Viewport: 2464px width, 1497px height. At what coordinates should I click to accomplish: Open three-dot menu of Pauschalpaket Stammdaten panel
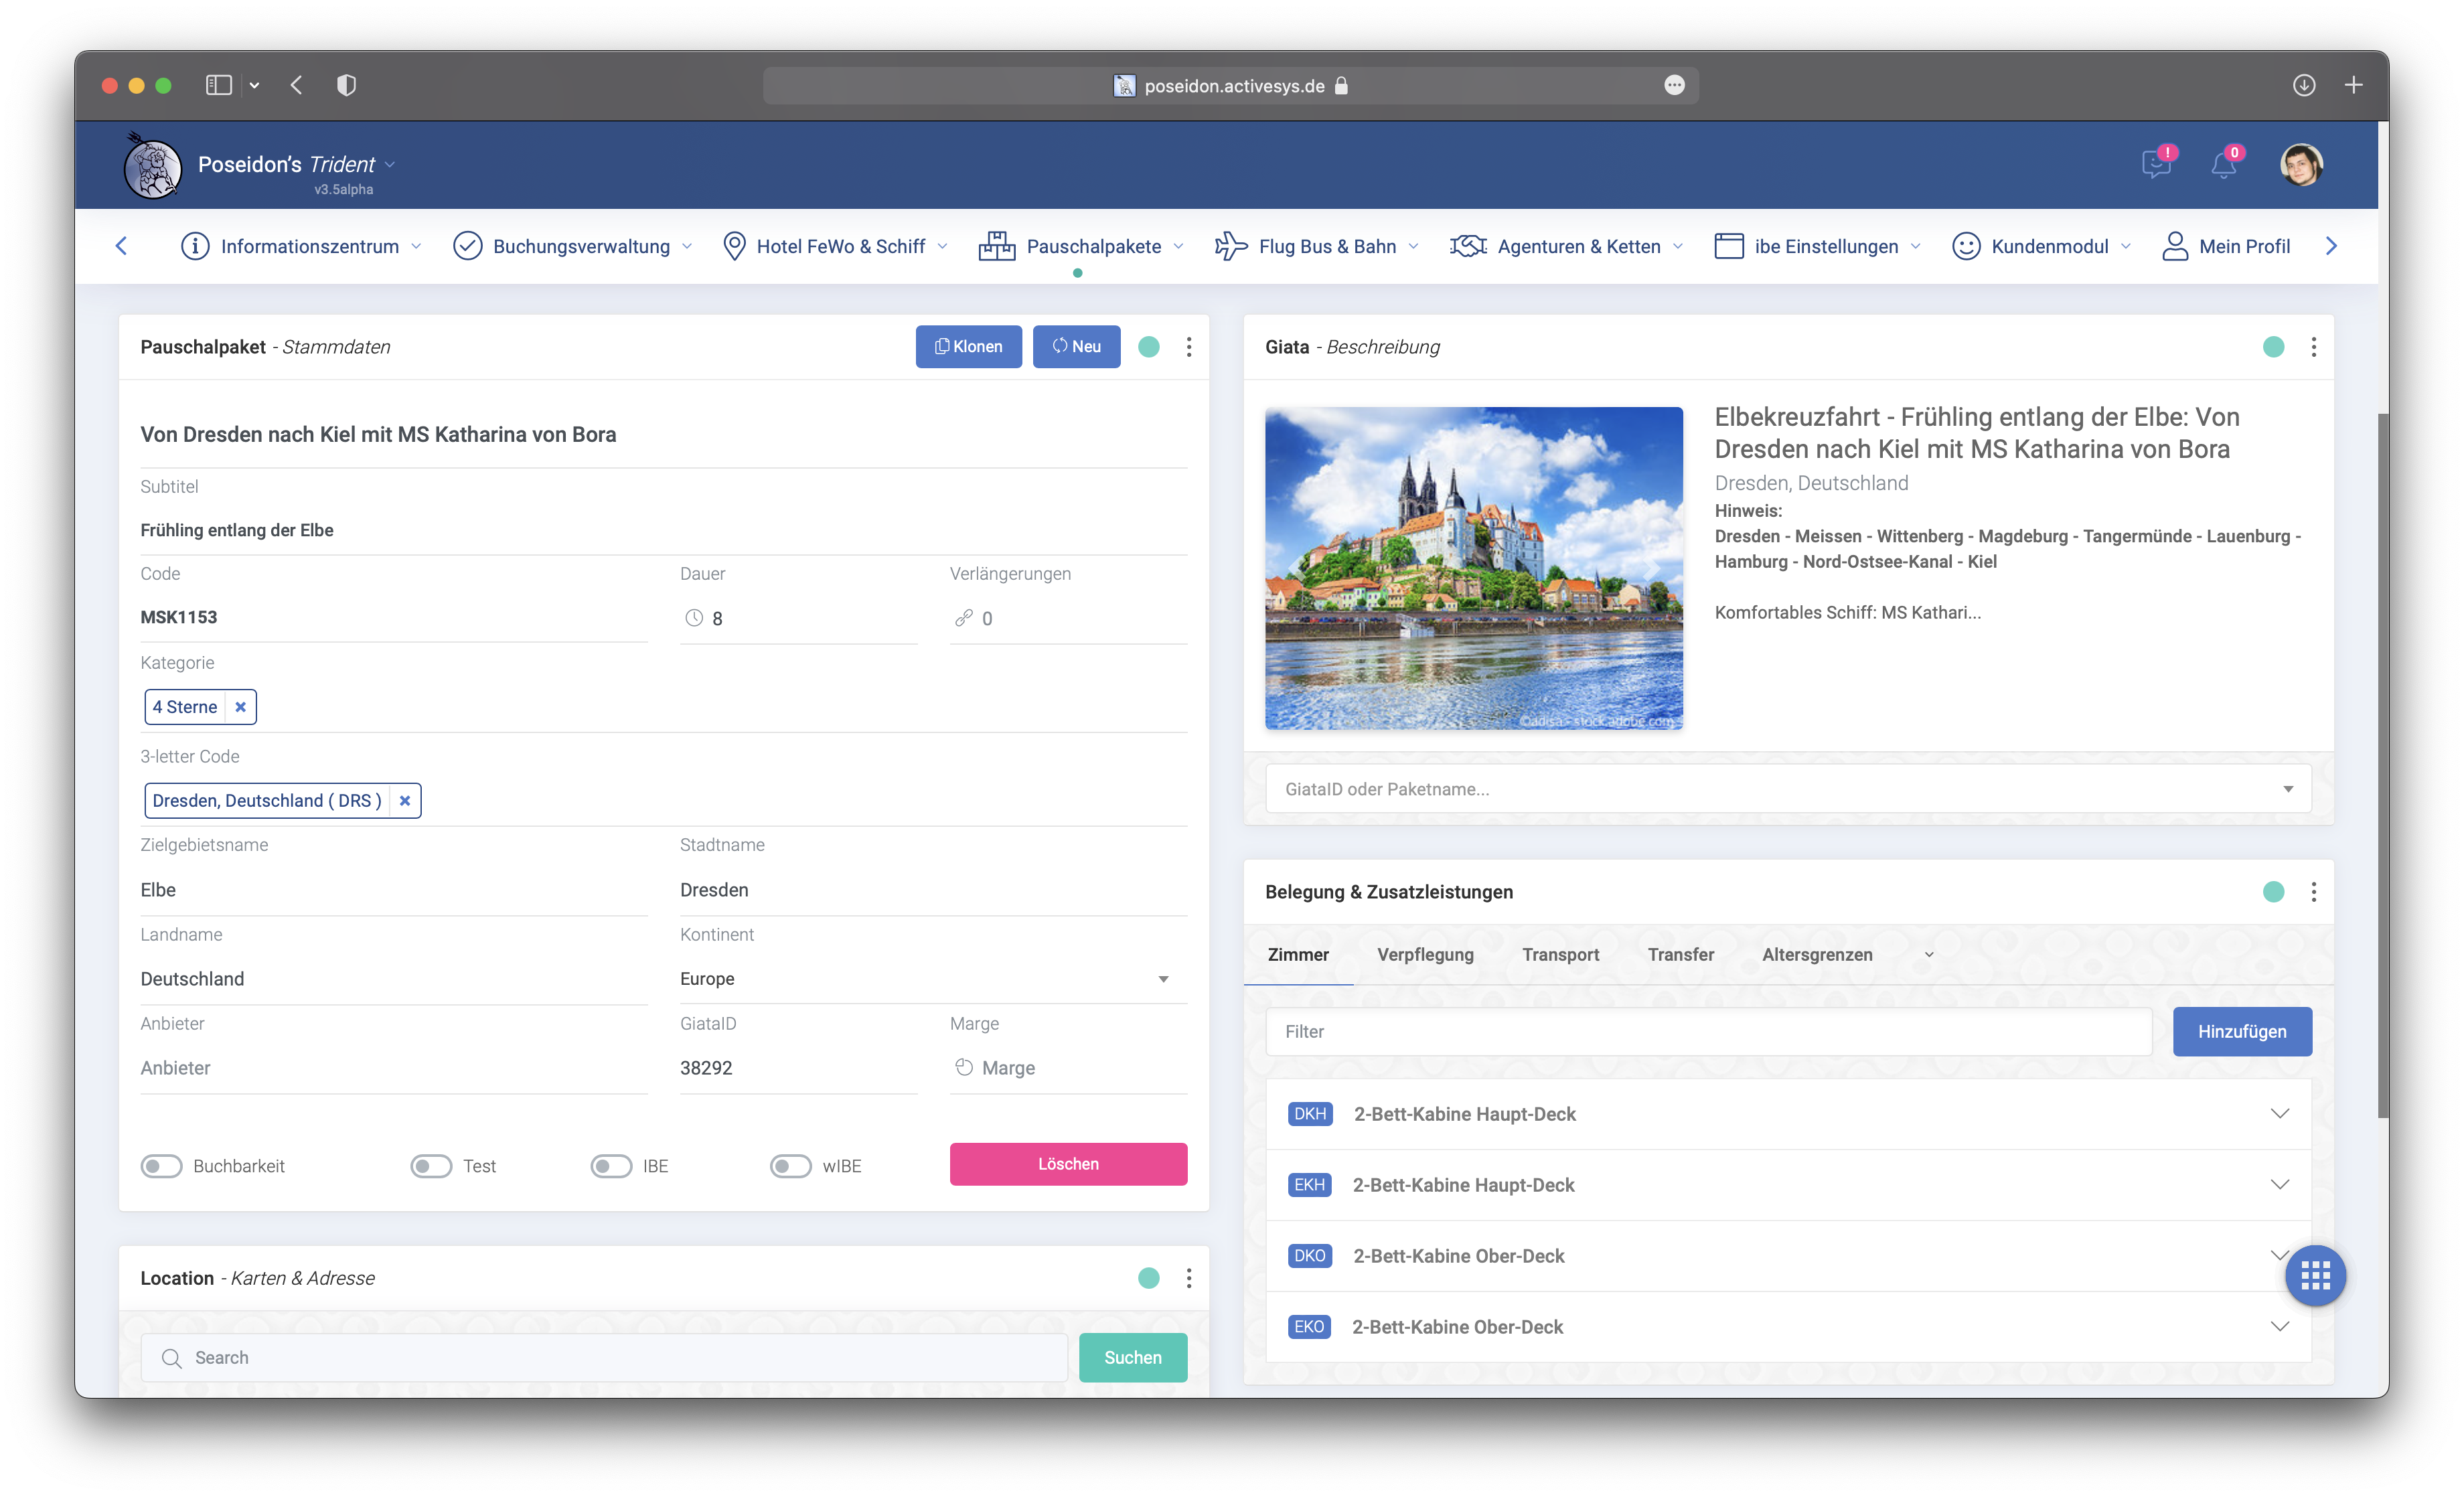pyautogui.click(x=1188, y=347)
